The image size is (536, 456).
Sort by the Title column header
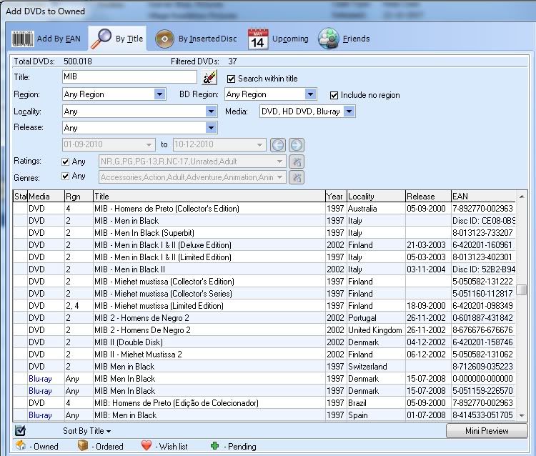209,197
